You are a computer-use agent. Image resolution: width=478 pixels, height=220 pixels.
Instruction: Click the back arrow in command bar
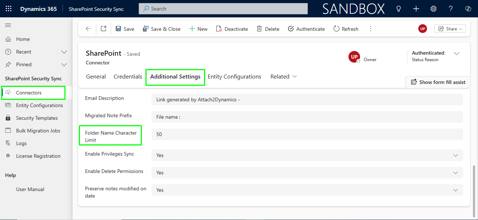point(88,29)
